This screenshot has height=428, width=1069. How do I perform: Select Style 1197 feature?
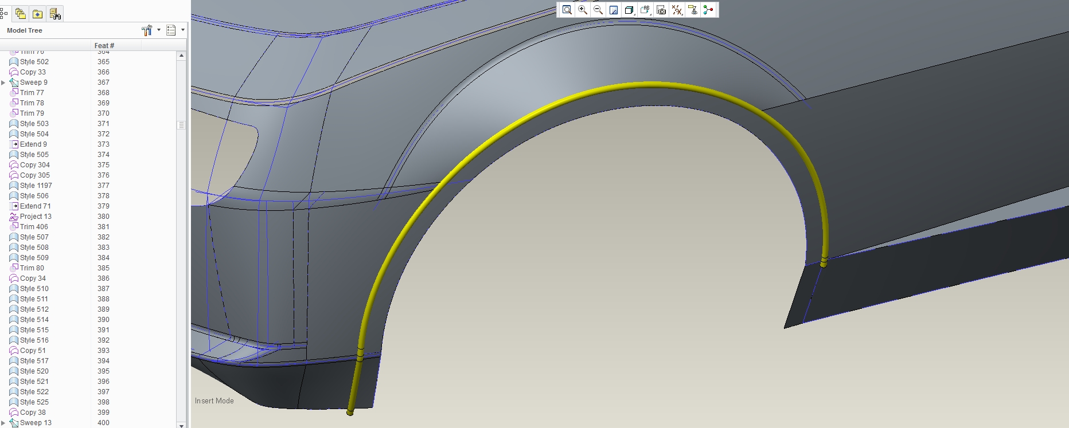tap(36, 186)
